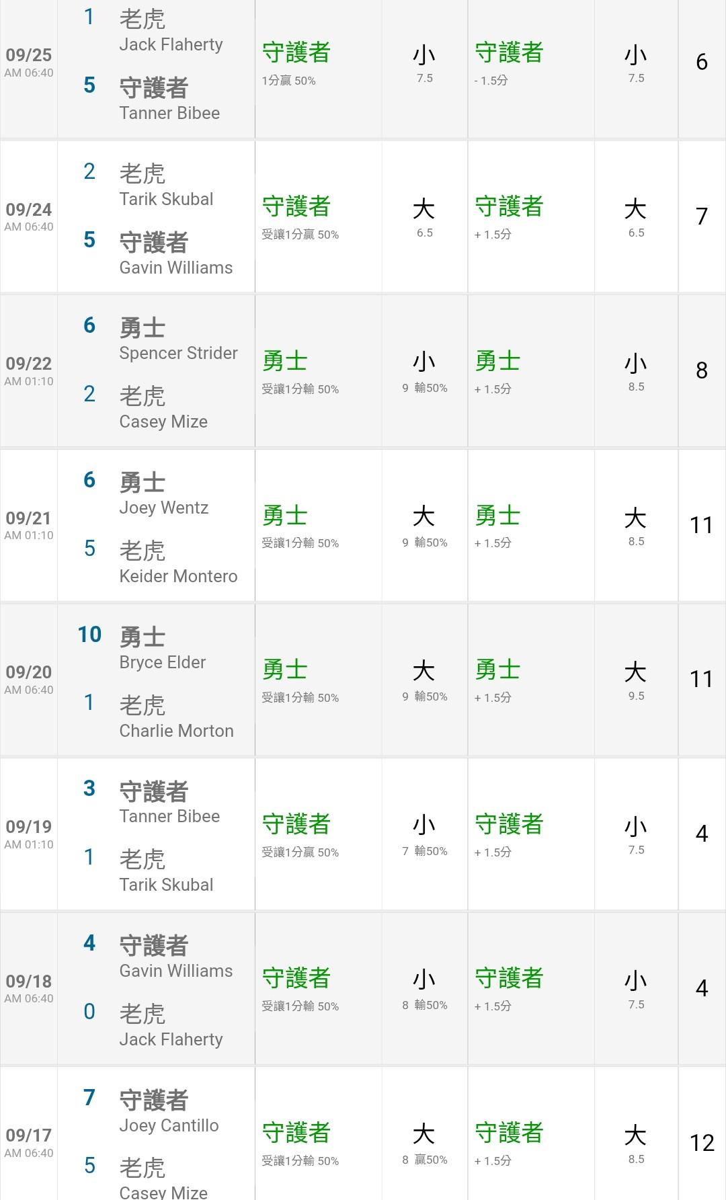Click the 09/25 game date
Screen dimensions: 726x1200
pyautogui.click(x=29, y=55)
